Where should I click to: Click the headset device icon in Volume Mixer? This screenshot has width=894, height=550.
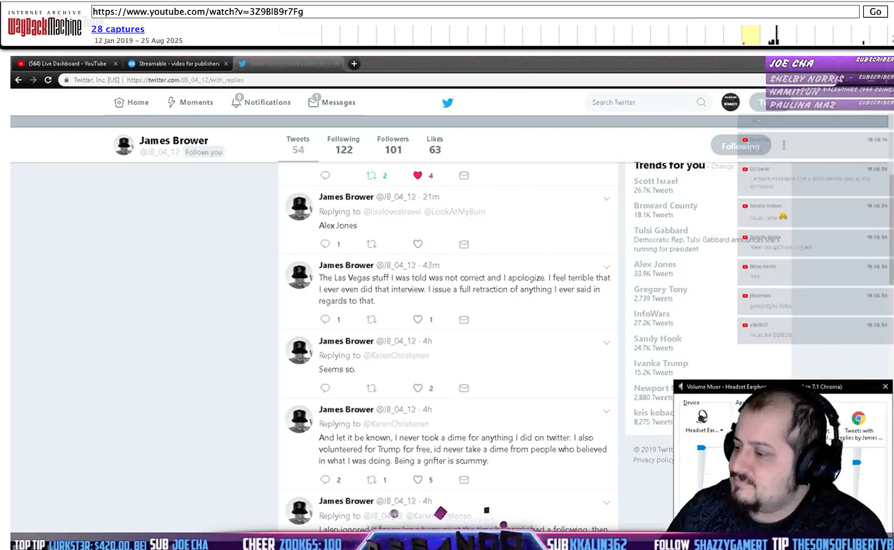pyautogui.click(x=702, y=417)
